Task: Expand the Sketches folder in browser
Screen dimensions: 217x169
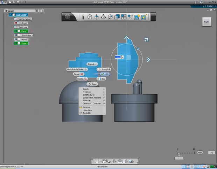Action: click(12, 27)
